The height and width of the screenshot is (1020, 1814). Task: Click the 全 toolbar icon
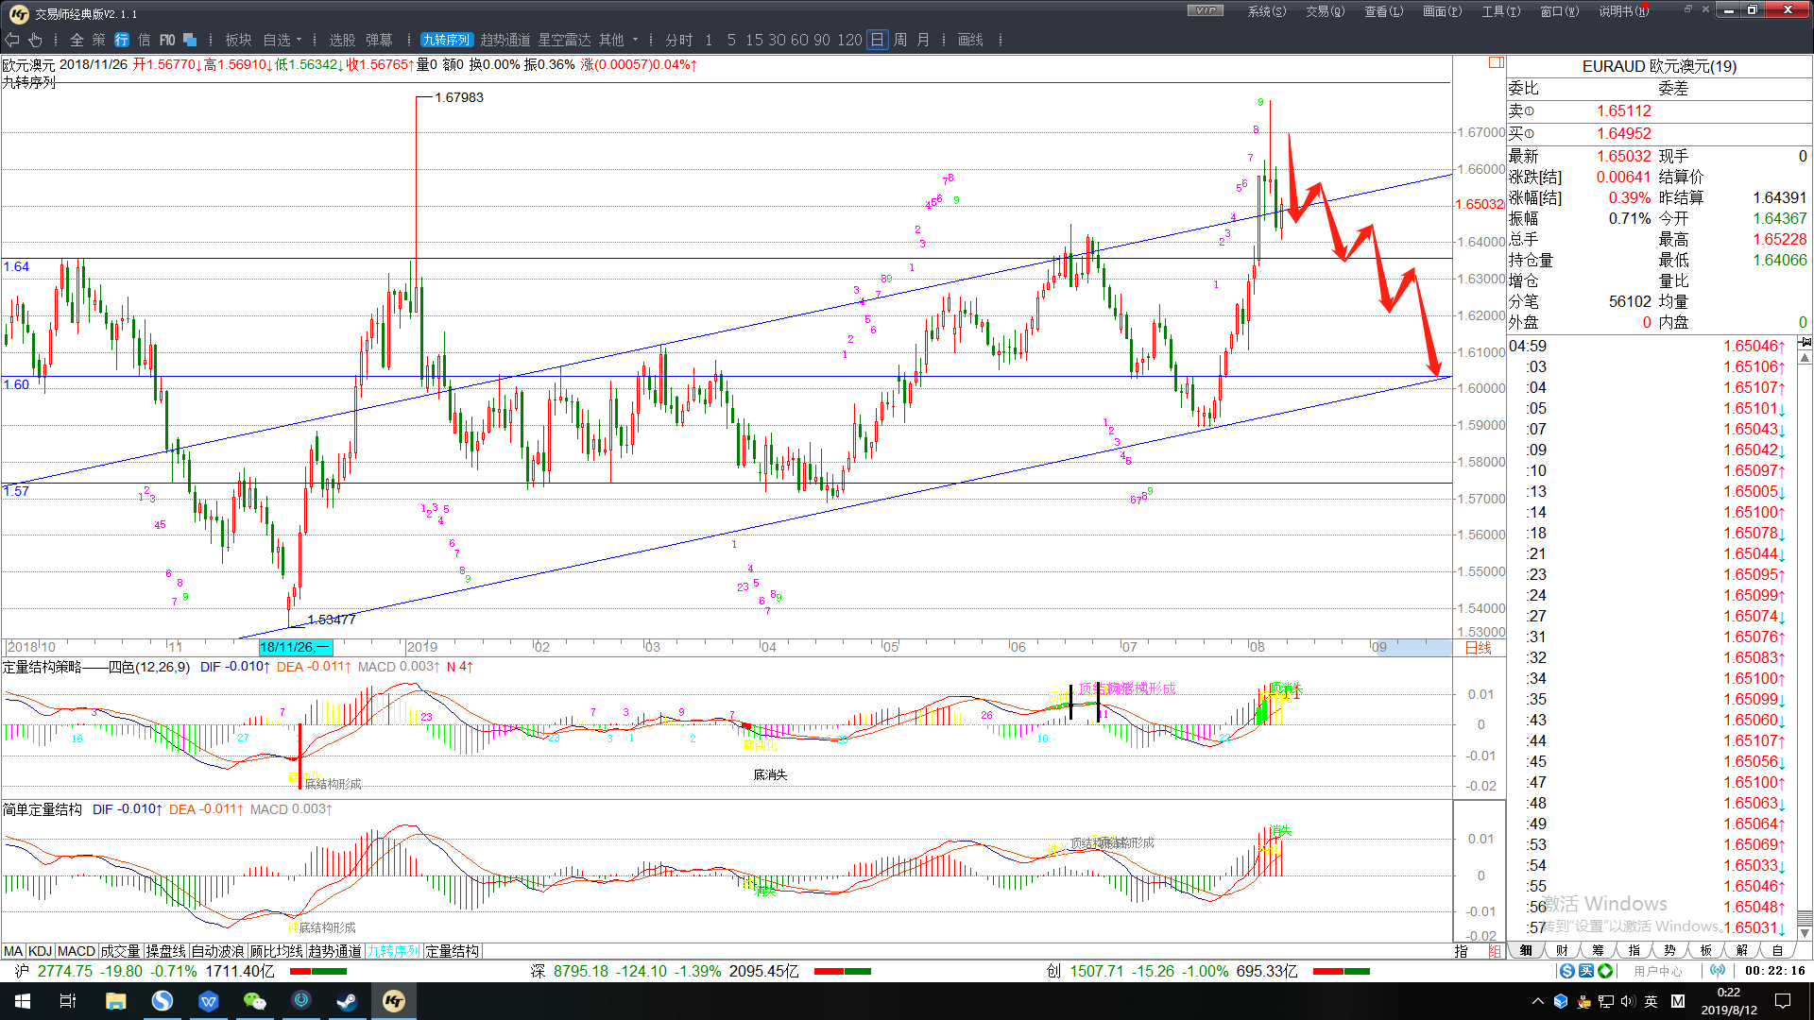[x=77, y=40]
